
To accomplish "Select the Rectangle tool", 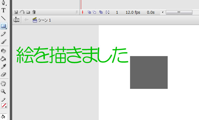I will pyautogui.click(x=4, y=26).
